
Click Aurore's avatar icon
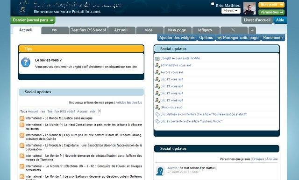click(160, 171)
